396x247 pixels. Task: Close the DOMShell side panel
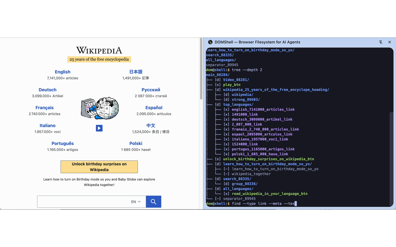click(x=390, y=42)
